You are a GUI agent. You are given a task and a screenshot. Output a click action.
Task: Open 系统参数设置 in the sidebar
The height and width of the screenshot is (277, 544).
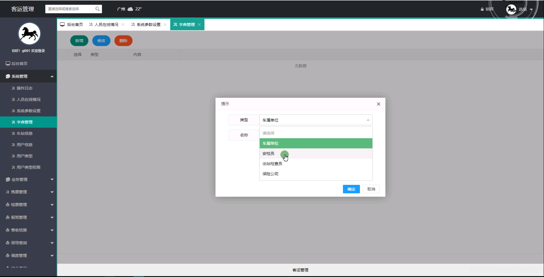pos(28,111)
